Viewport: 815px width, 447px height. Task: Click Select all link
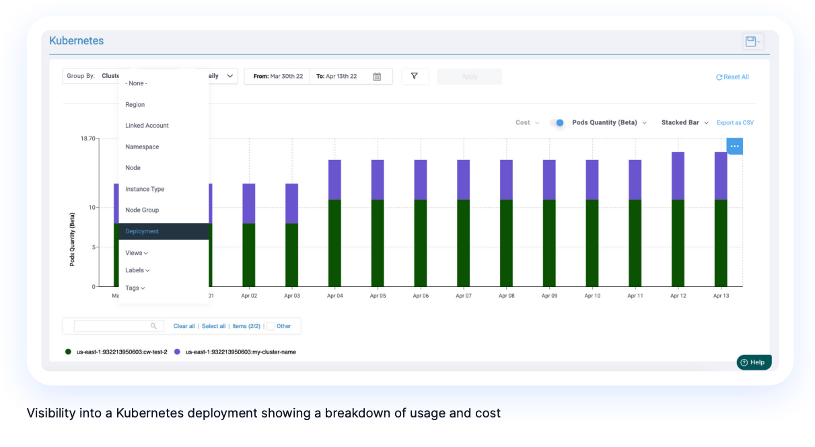point(214,326)
